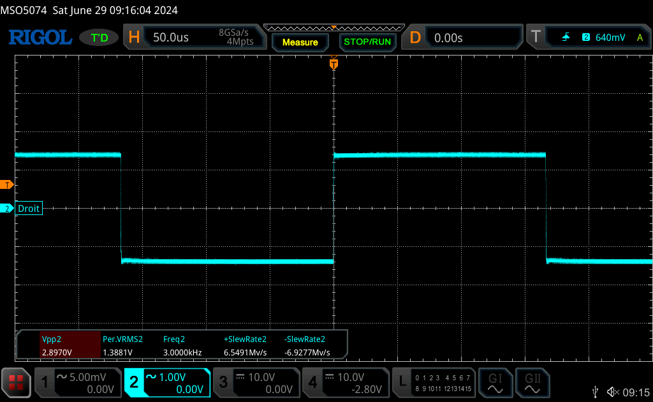
Task: Toggle channel 4 with -2.80V offset
Action: [345, 382]
